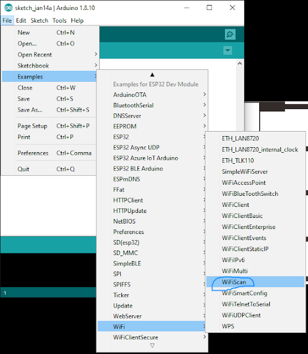Open the Edit menu

tap(21, 20)
